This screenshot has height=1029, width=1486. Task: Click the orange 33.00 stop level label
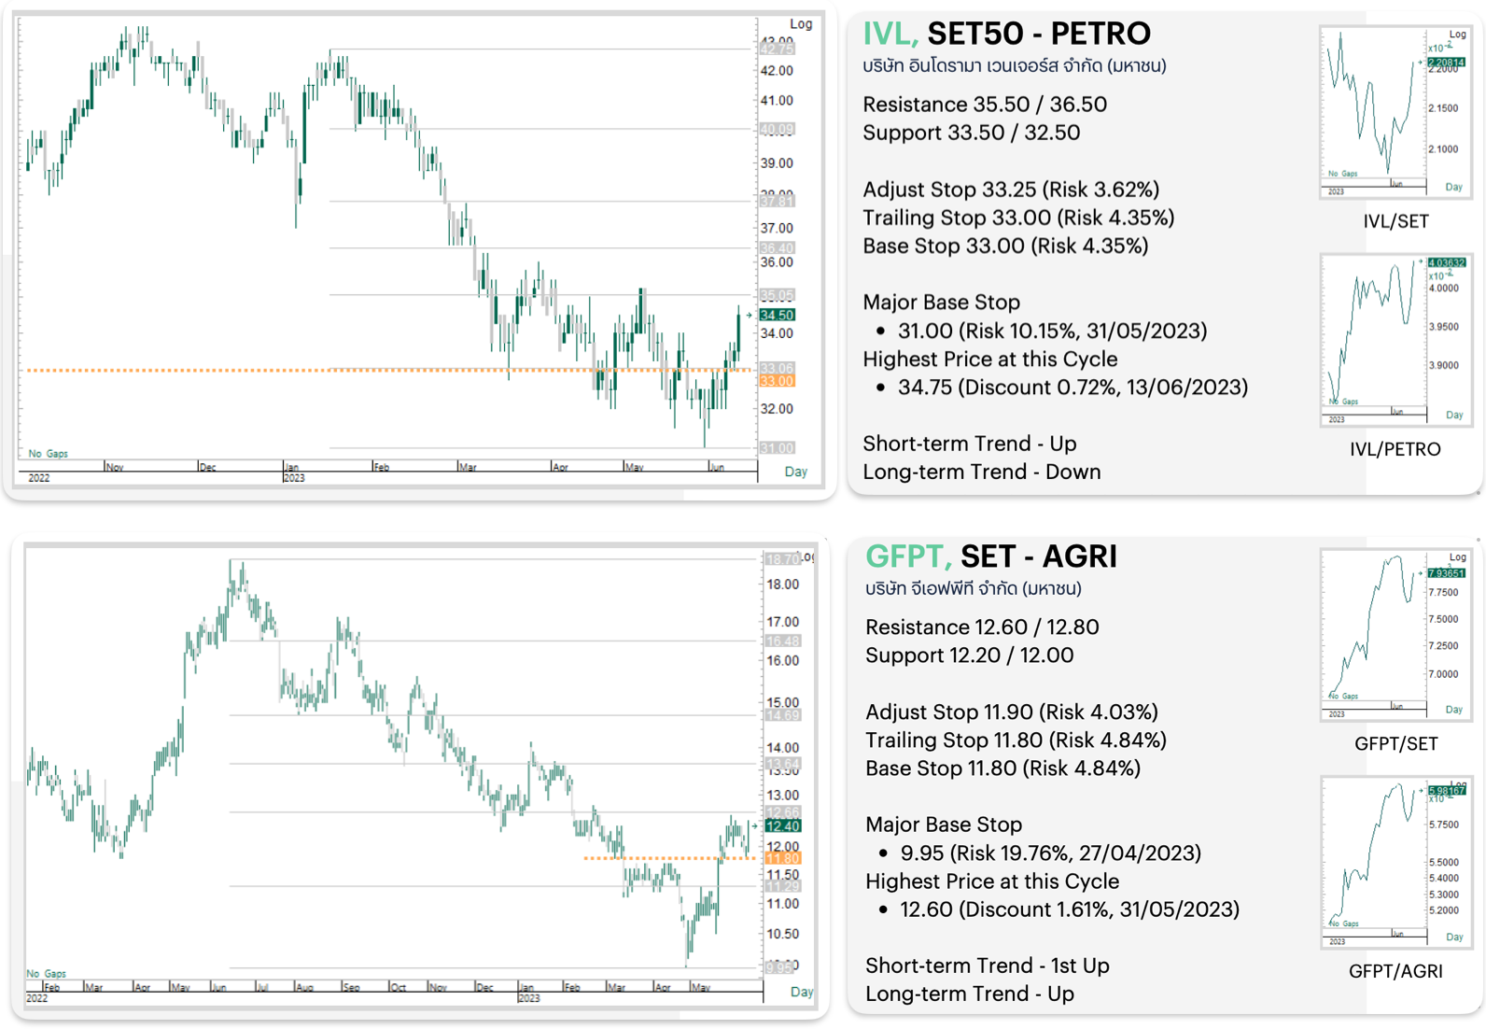tap(778, 381)
